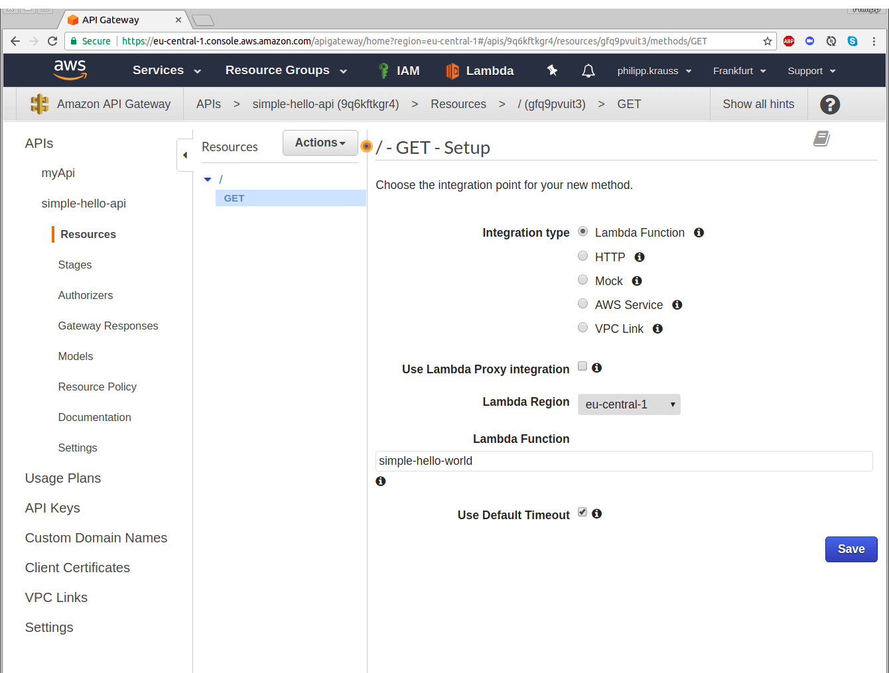Open the Lambda Region dropdown
The image size is (889, 673).
pos(628,404)
